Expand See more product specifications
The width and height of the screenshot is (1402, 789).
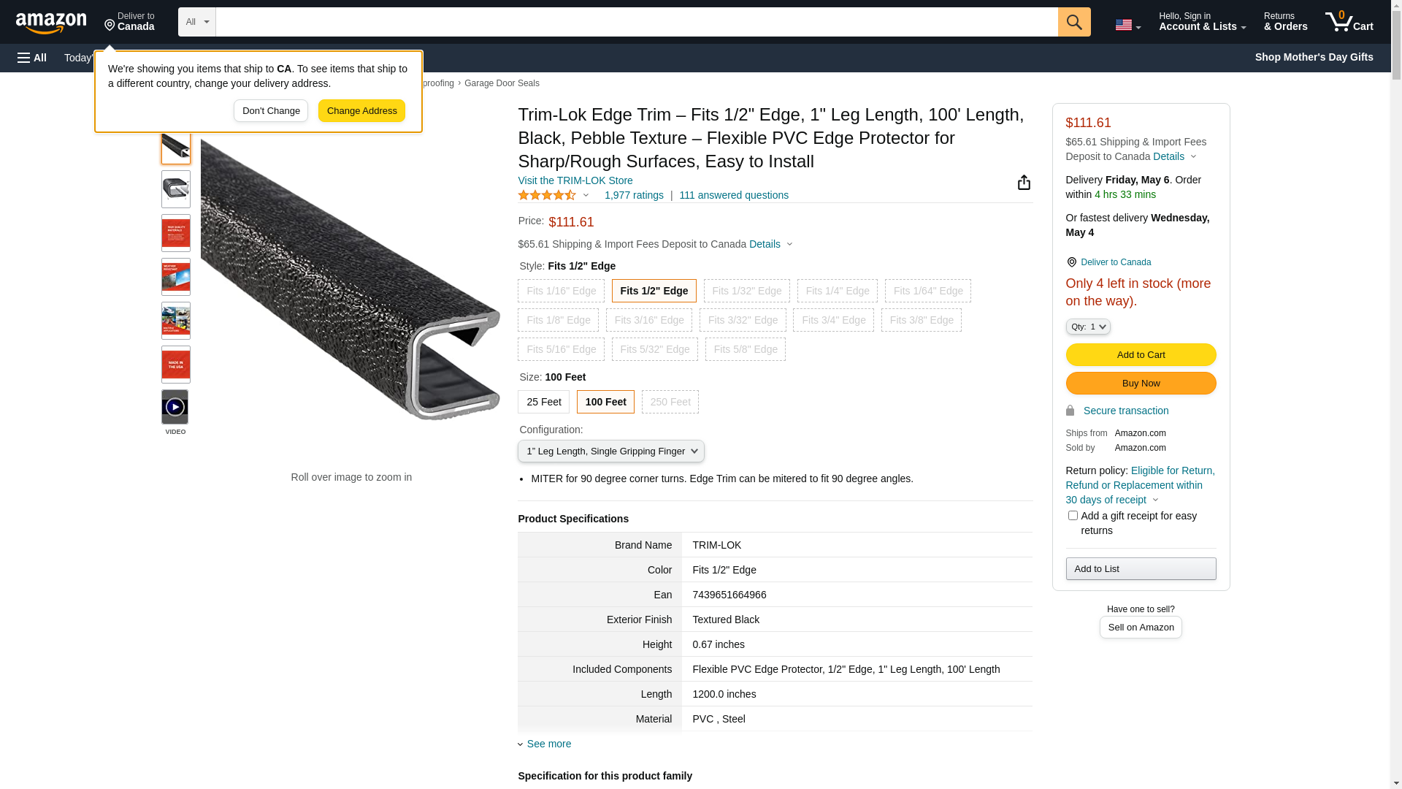[548, 744]
